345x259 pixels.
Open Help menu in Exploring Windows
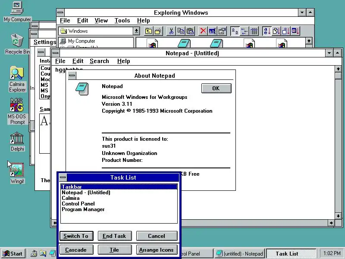(x=144, y=21)
